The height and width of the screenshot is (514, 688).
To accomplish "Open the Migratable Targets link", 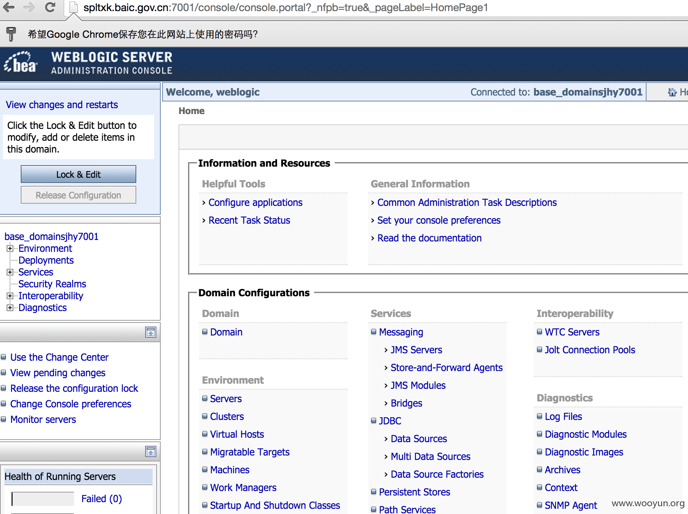I will (250, 452).
